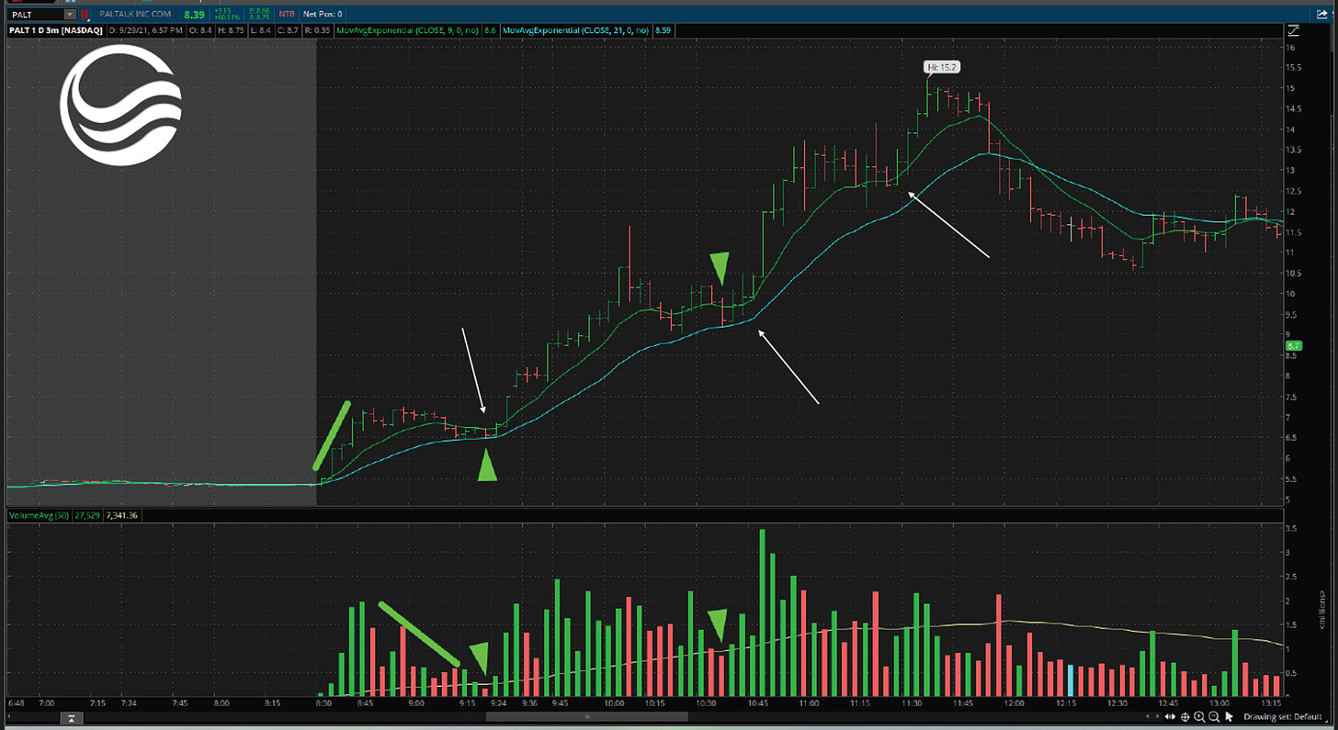Click the 12:15 time axis label

pyautogui.click(x=1065, y=703)
